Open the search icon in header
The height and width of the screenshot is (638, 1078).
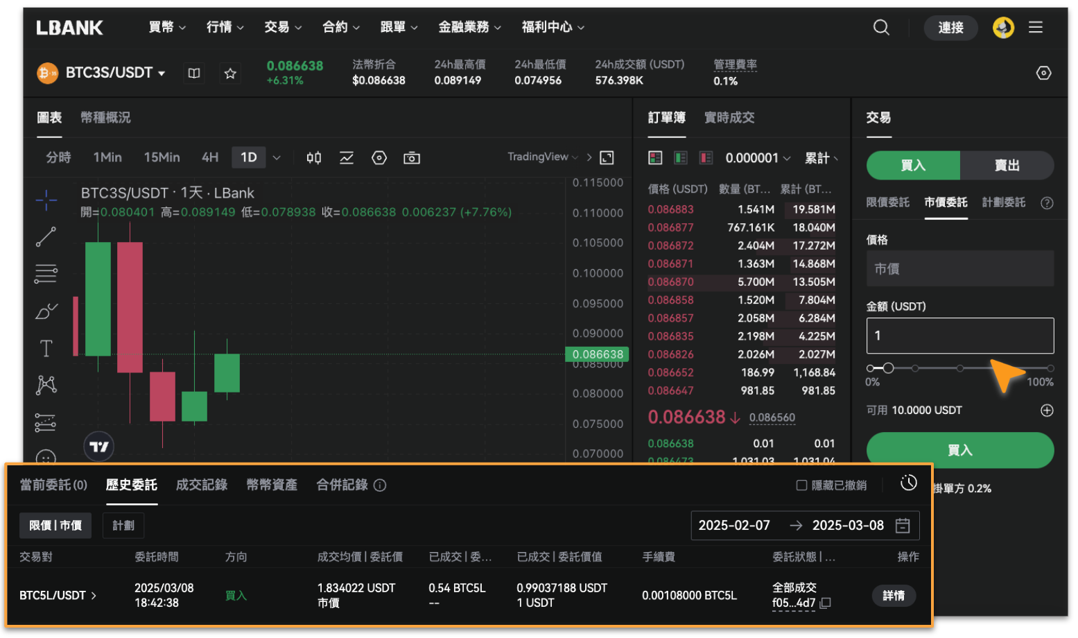pos(881,27)
